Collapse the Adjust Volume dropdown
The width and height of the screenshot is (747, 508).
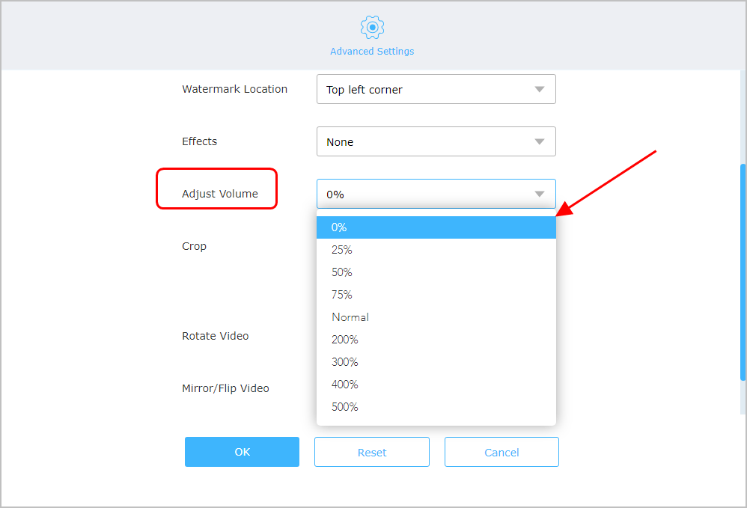click(x=436, y=194)
